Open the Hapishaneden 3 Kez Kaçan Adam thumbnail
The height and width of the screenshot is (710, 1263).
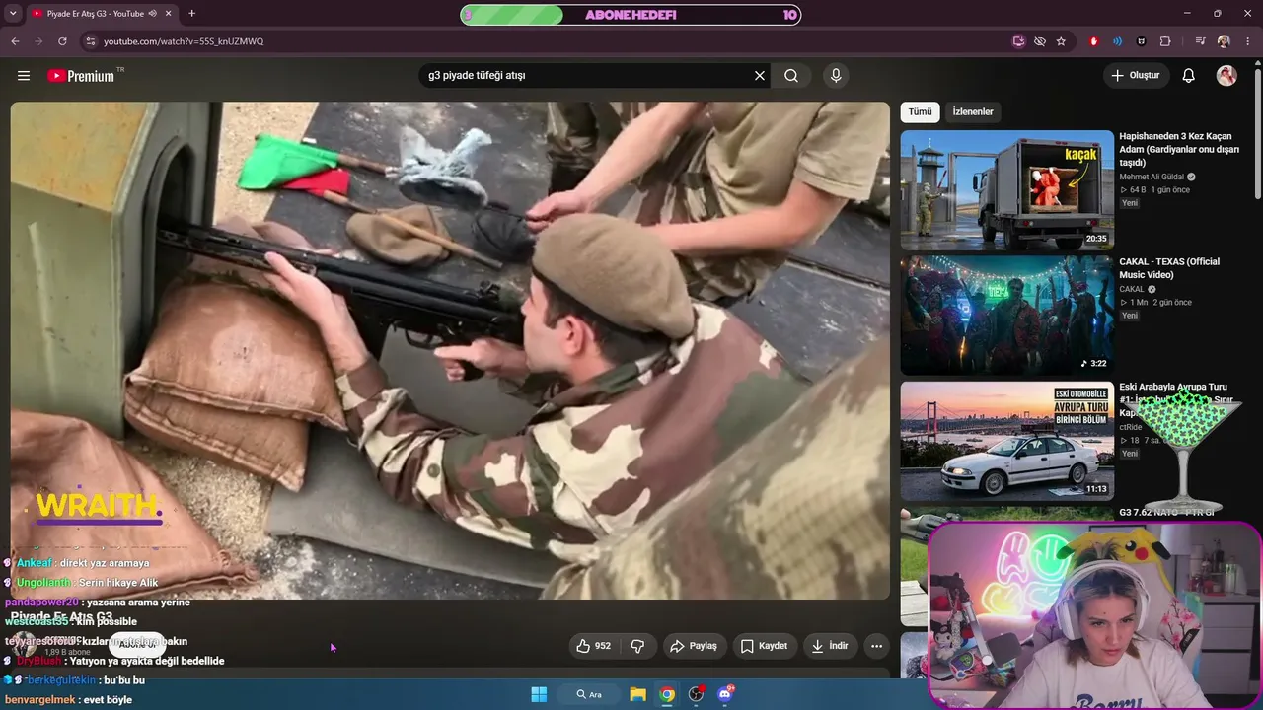point(1006,190)
